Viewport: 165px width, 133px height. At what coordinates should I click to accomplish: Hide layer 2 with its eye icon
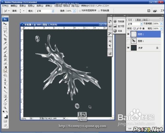128,34
